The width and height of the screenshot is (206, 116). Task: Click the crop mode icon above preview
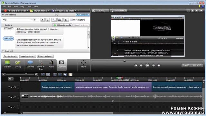pyautogui.click(x=188, y=11)
